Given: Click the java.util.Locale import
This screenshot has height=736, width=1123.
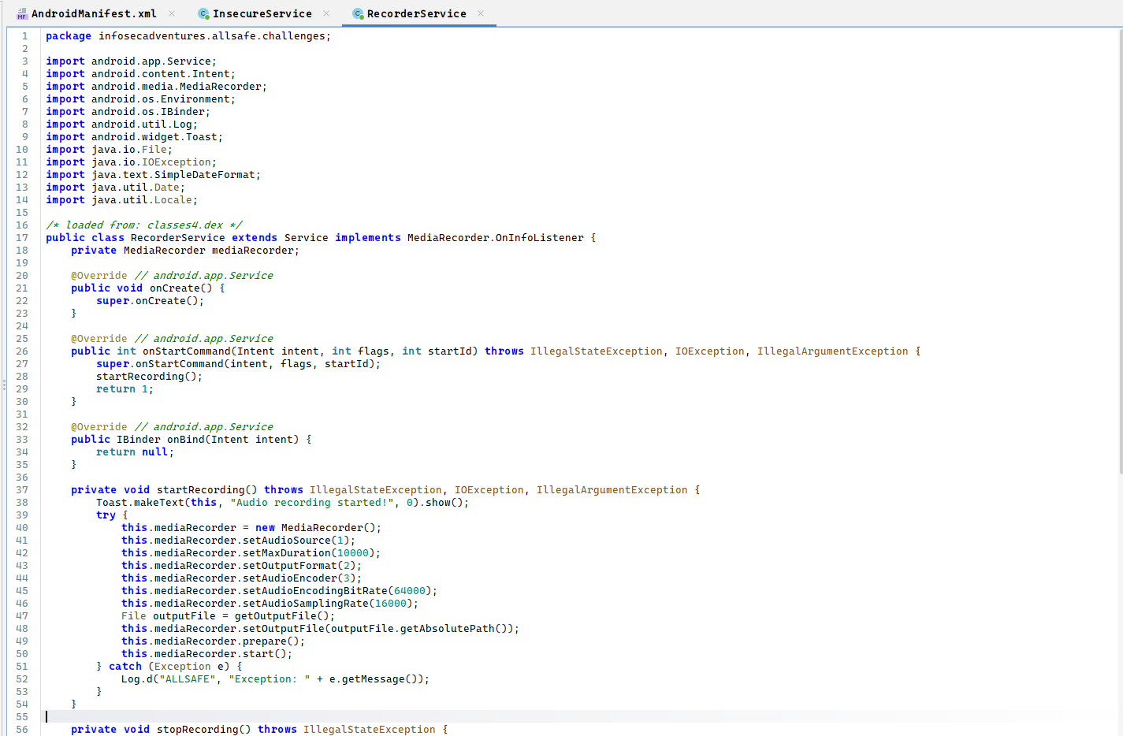Looking at the screenshot, I should point(141,200).
